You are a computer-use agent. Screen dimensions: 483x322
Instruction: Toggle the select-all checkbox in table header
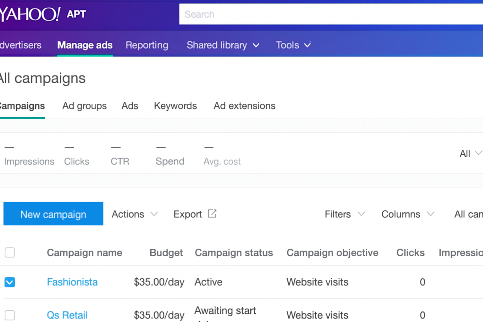(10, 253)
